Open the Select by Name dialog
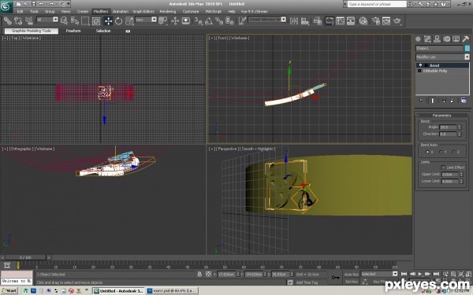 [75, 20]
